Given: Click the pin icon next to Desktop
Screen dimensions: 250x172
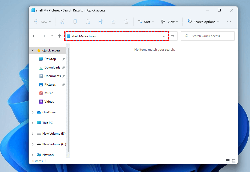Looking at the screenshot, I should pyautogui.click(x=64, y=59).
